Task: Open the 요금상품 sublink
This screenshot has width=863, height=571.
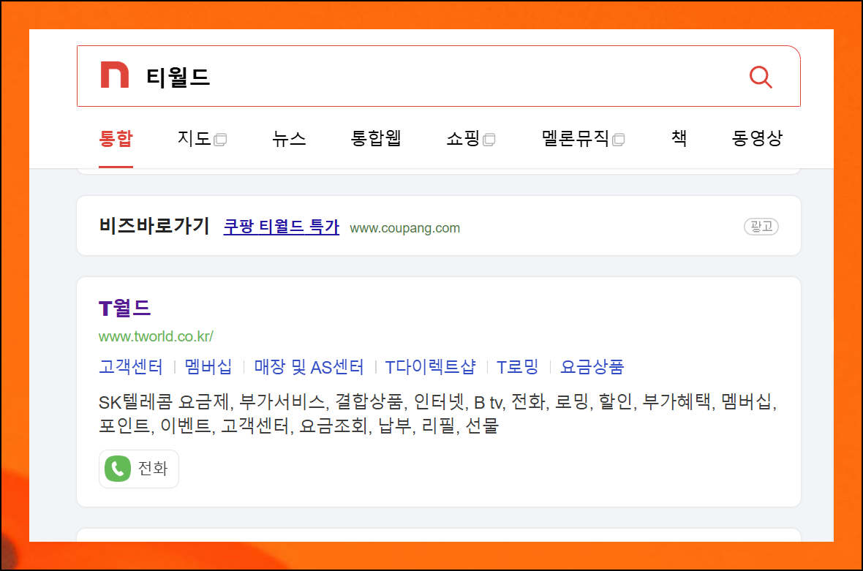Action: point(592,367)
